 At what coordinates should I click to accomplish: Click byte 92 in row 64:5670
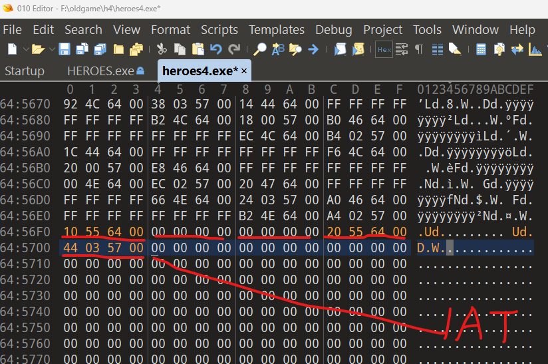point(70,104)
